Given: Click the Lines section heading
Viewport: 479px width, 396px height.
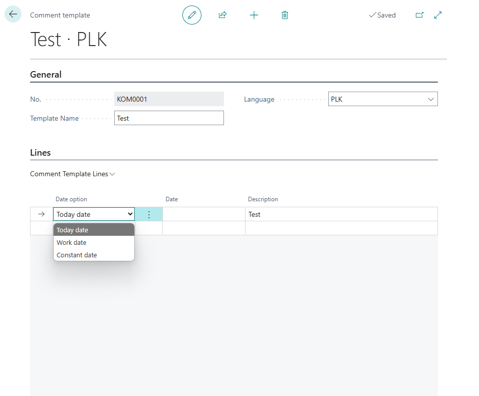Looking at the screenshot, I should [x=40, y=153].
